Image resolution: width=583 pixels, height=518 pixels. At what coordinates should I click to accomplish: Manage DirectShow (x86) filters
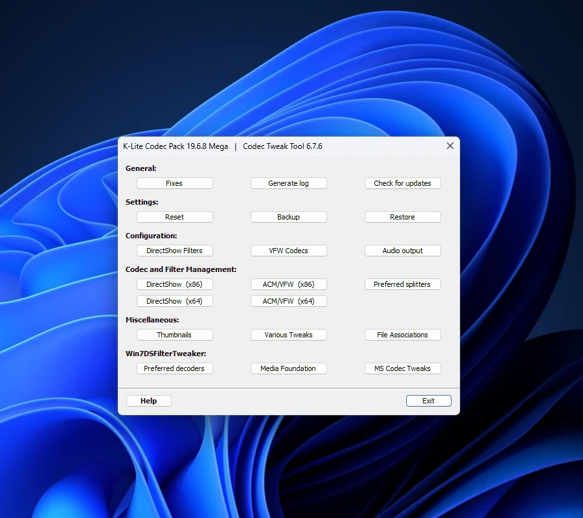coord(174,284)
